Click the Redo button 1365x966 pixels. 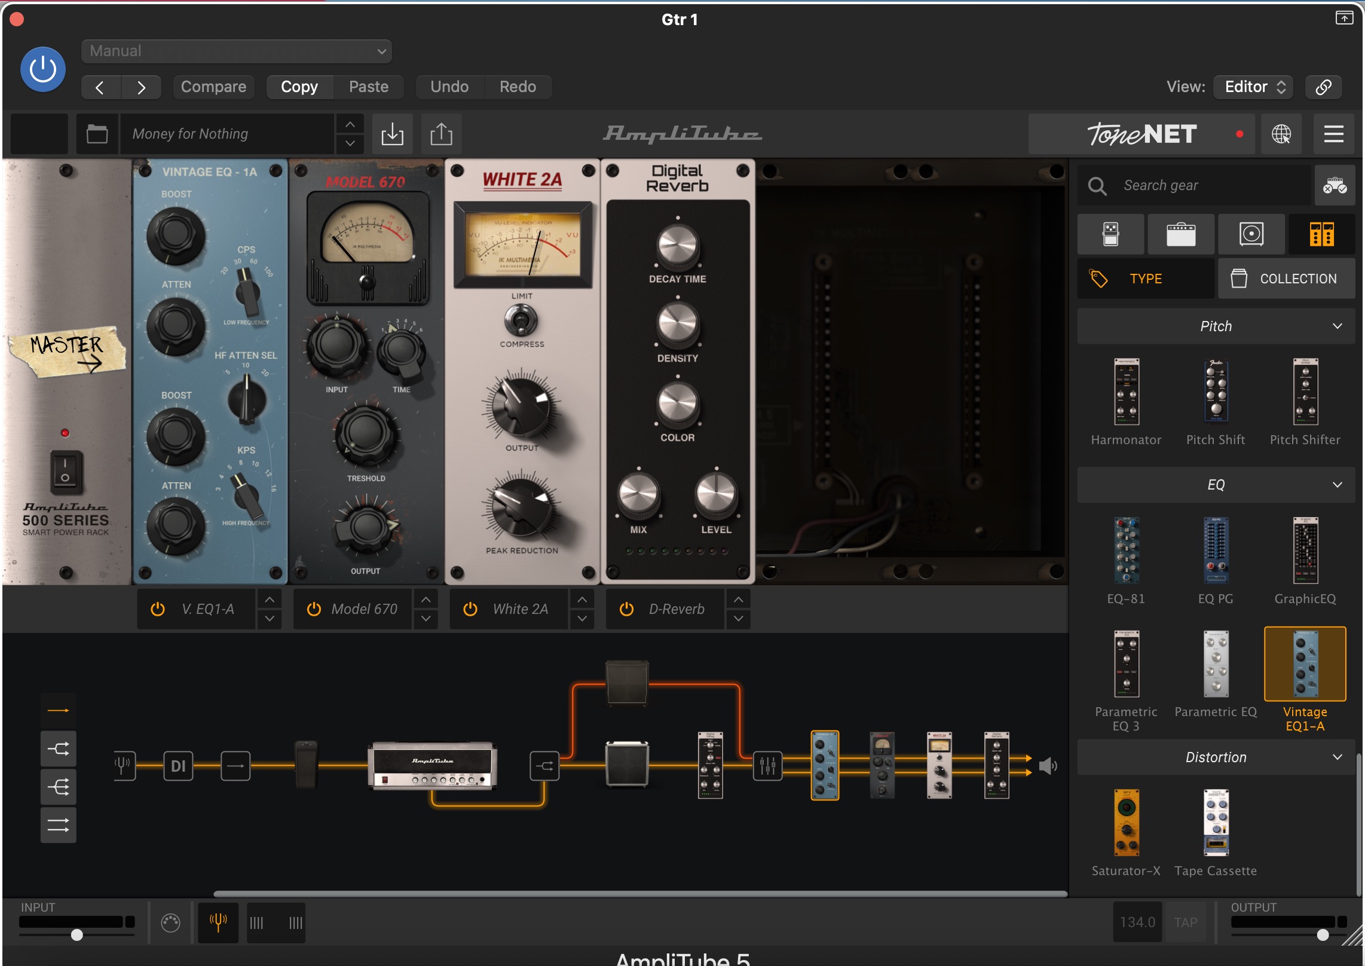pyautogui.click(x=518, y=87)
